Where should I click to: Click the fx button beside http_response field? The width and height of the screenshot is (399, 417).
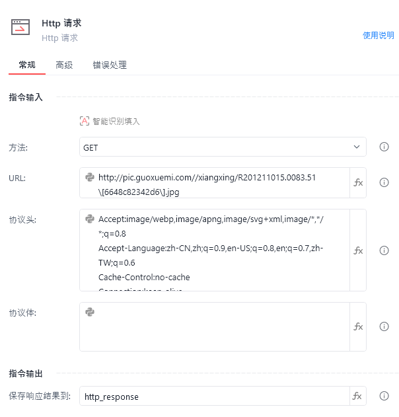(357, 396)
